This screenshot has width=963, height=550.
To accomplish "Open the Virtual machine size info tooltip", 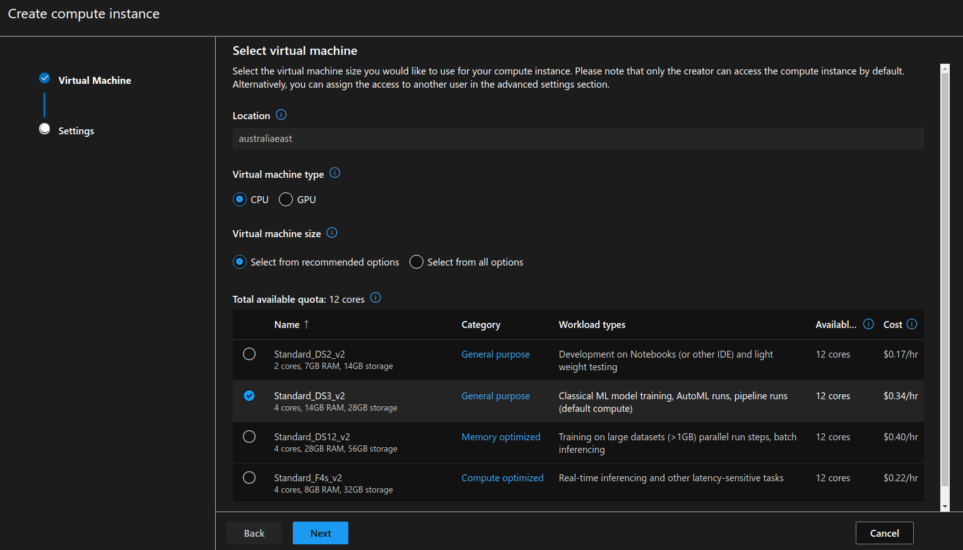I will click(x=331, y=233).
